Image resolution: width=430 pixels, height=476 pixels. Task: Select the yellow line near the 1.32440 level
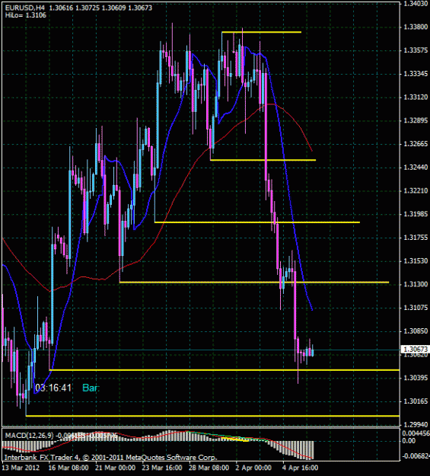263,160
